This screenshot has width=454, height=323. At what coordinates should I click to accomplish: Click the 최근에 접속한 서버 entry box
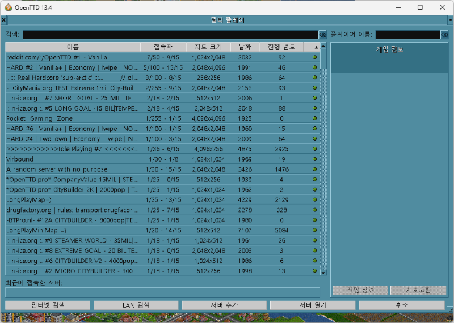point(162,292)
